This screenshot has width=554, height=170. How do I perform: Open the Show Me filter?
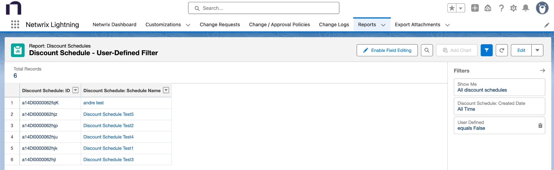coord(499,87)
